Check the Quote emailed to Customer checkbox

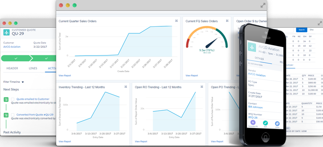13,99
